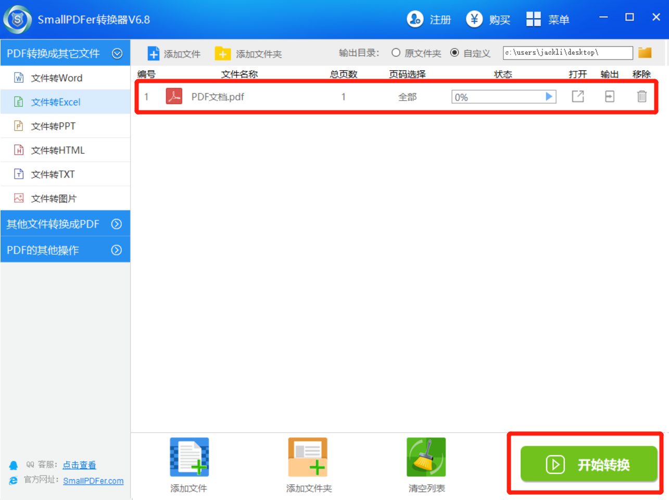
Task: Click the large 添加文件 icon at bottom
Action: point(190,457)
